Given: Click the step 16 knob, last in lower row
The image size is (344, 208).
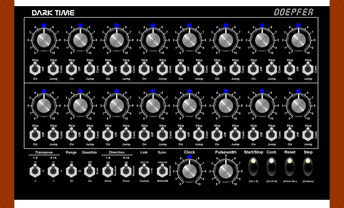Looking at the screenshot, I should [298, 106].
